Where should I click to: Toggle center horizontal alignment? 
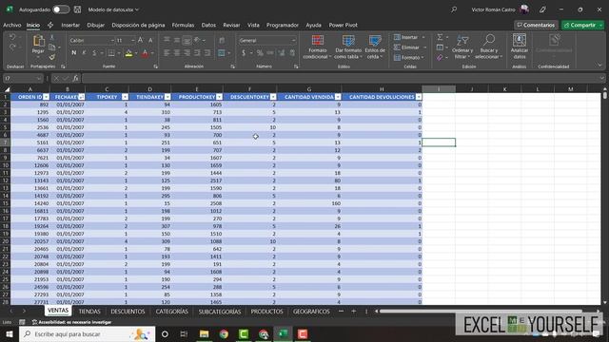click(177, 53)
